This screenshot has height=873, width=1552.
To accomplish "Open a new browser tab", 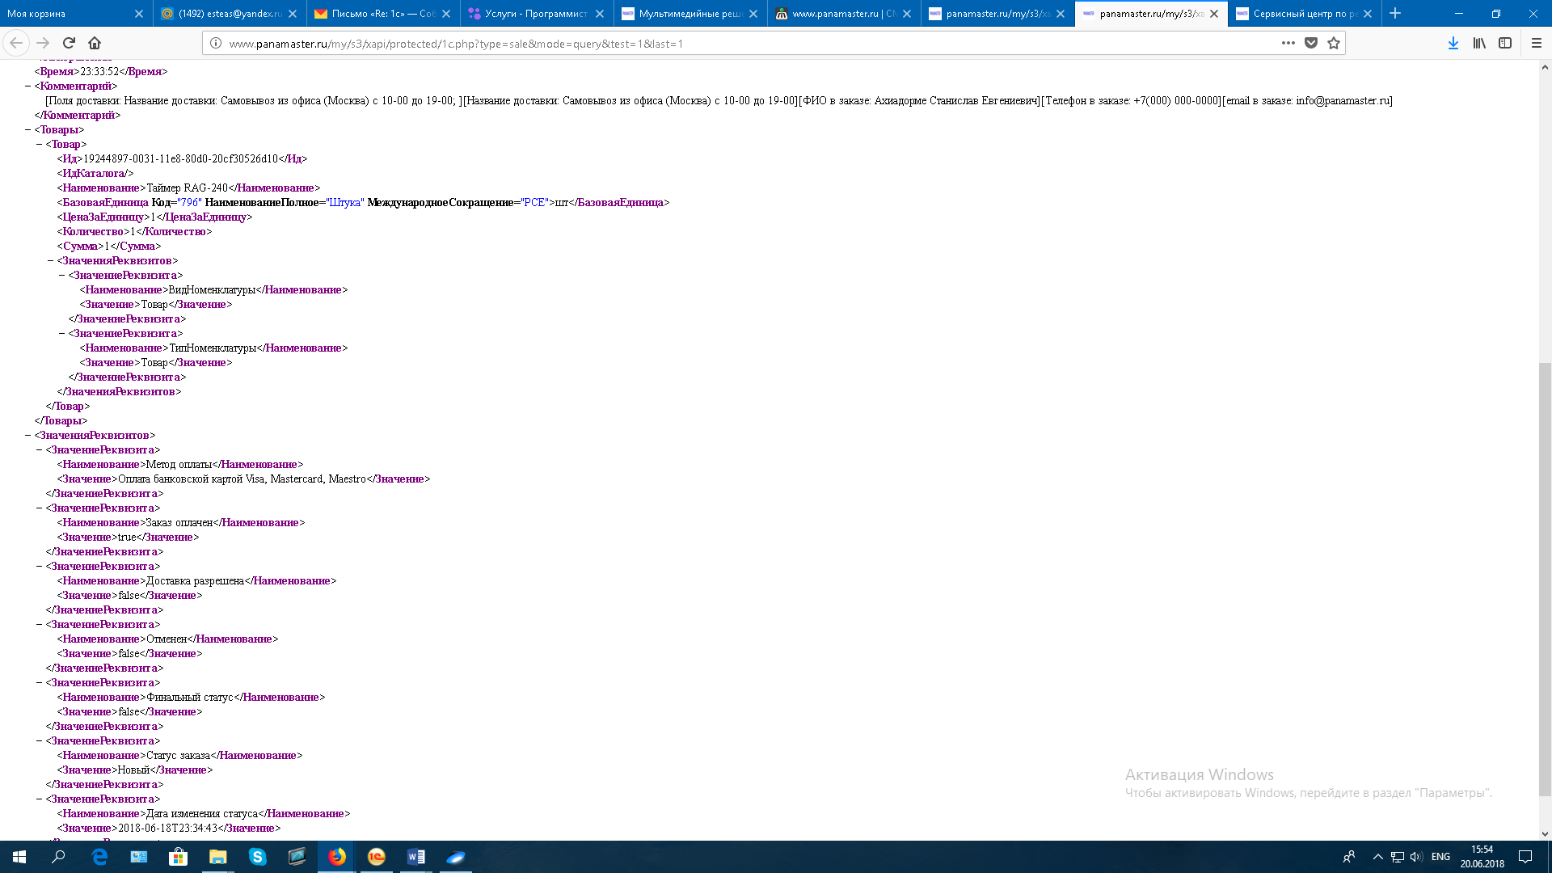I will point(1395,14).
